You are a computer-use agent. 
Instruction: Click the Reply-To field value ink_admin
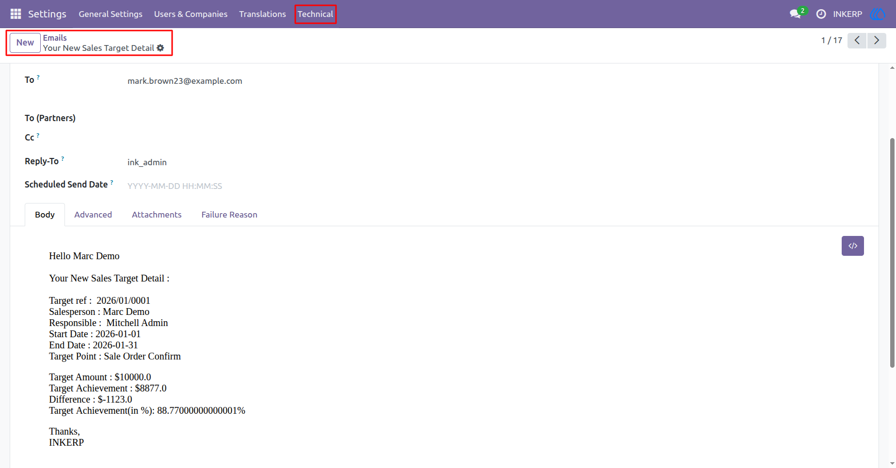147,162
